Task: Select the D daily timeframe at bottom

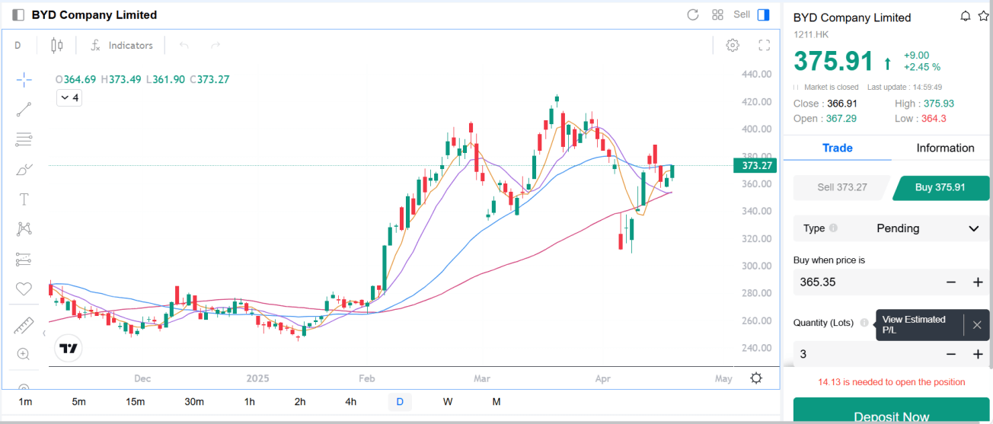Action: [400, 402]
